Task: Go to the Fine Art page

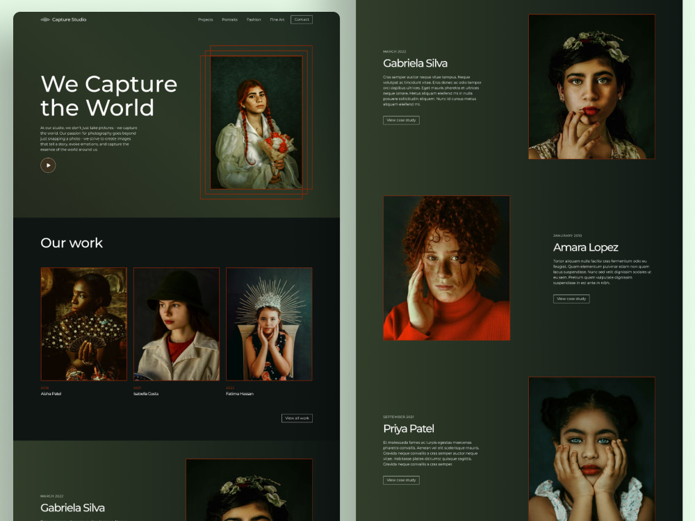Action: [x=277, y=19]
